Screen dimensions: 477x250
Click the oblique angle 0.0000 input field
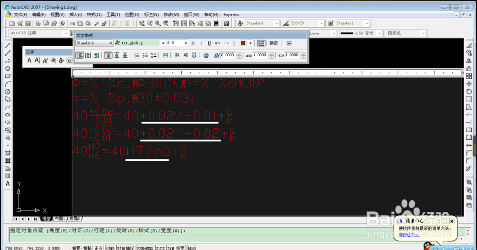[x=228, y=55]
